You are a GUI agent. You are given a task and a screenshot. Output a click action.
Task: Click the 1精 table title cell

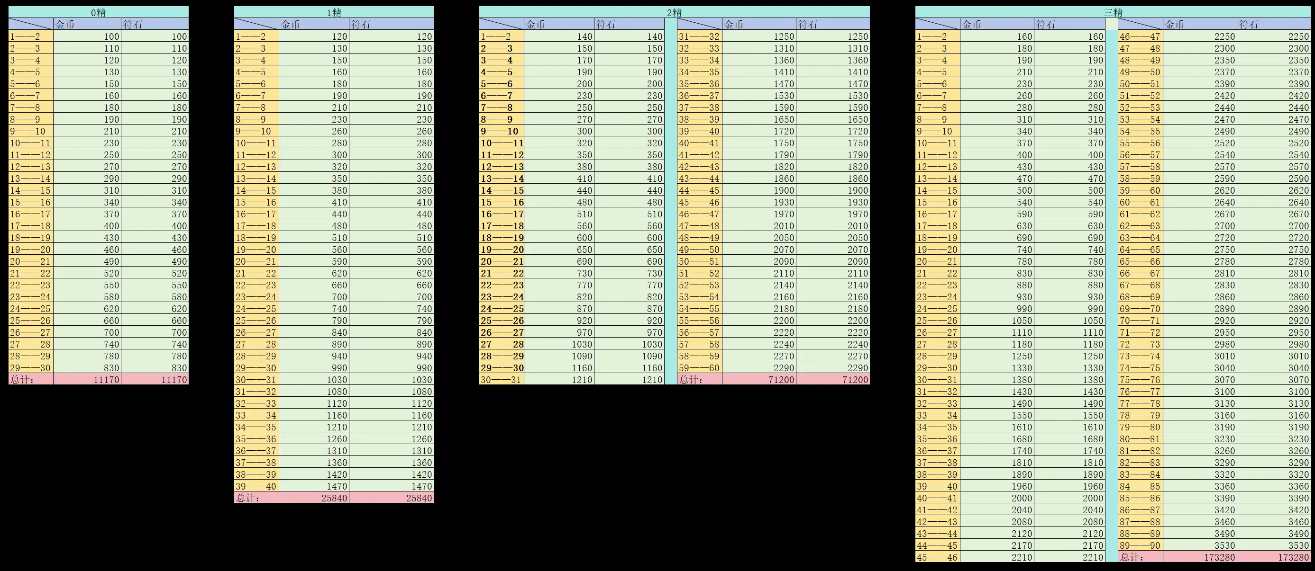click(x=334, y=12)
